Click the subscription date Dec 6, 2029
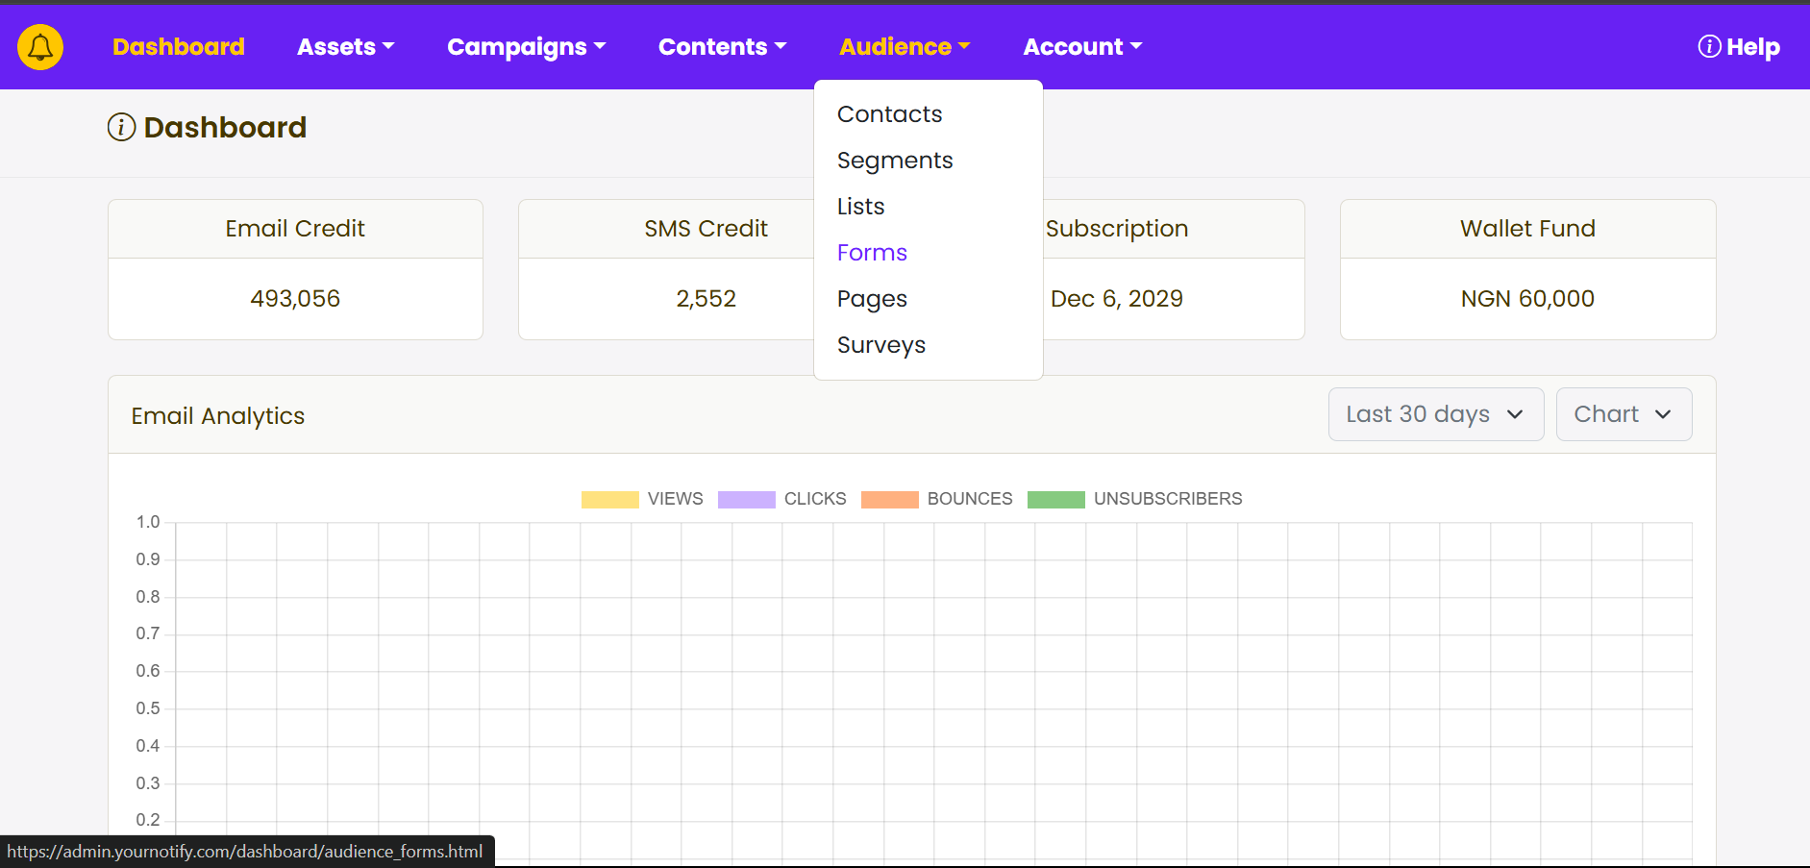Screen dimensions: 1810x868 coord(1117,299)
